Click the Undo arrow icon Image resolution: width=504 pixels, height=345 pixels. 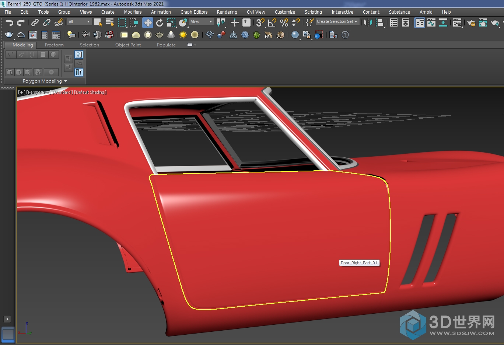click(x=9, y=23)
